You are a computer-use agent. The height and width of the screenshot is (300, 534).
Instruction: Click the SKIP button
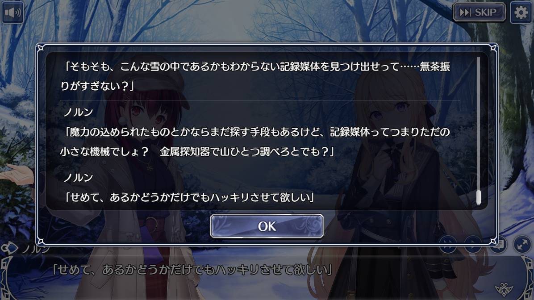[479, 12]
